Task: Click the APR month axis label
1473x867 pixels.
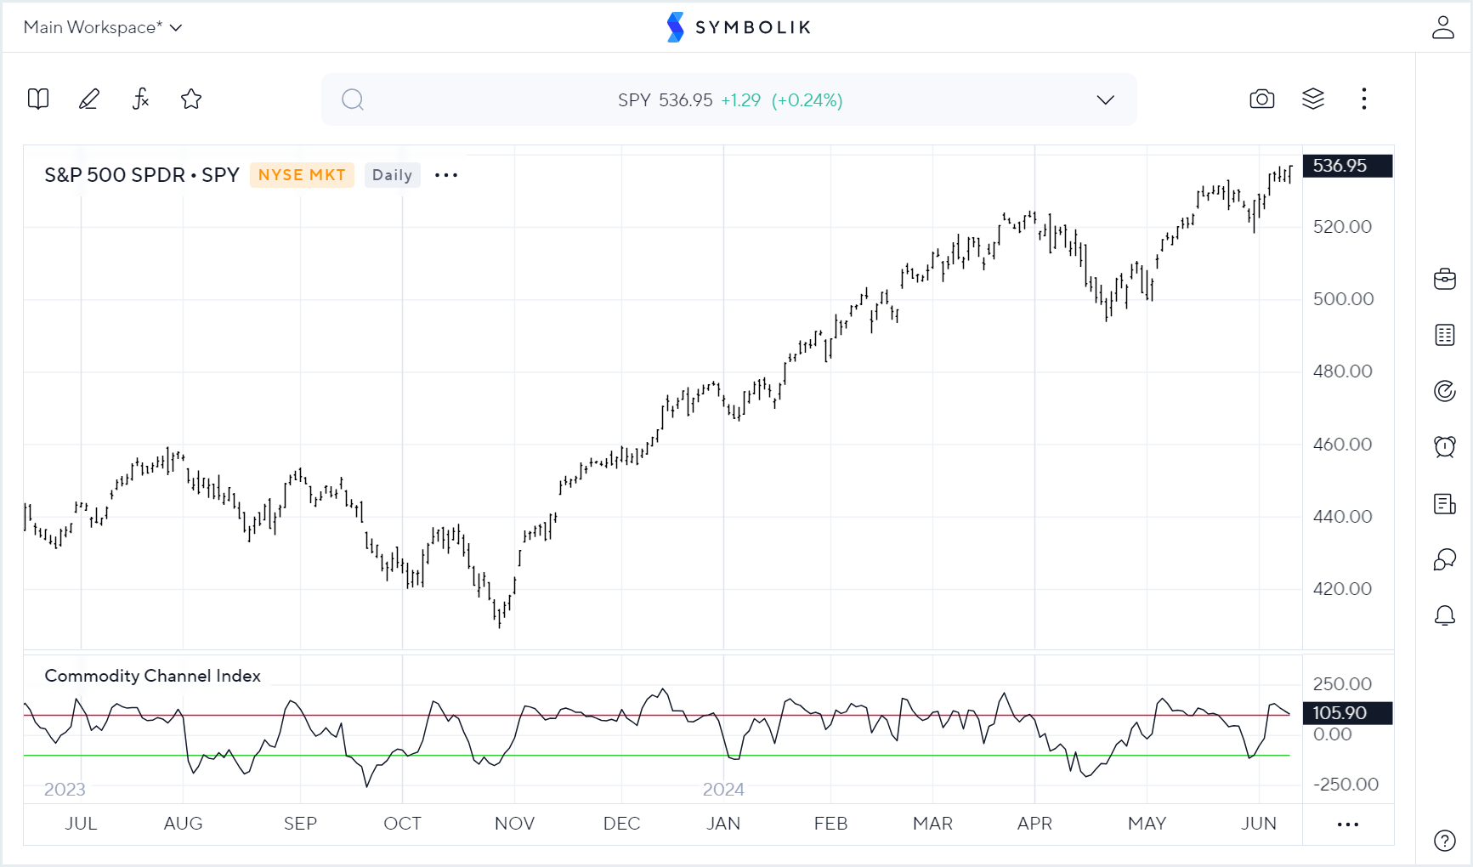Action: pyautogui.click(x=1034, y=824)
